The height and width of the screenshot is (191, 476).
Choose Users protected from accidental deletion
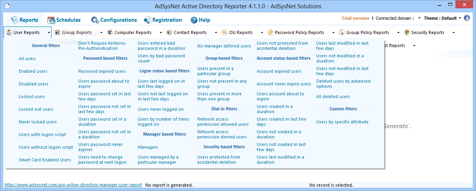pos(219,160)
